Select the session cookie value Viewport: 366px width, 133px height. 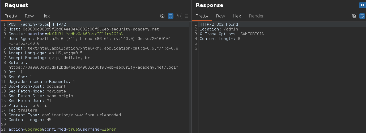(85, 34)
